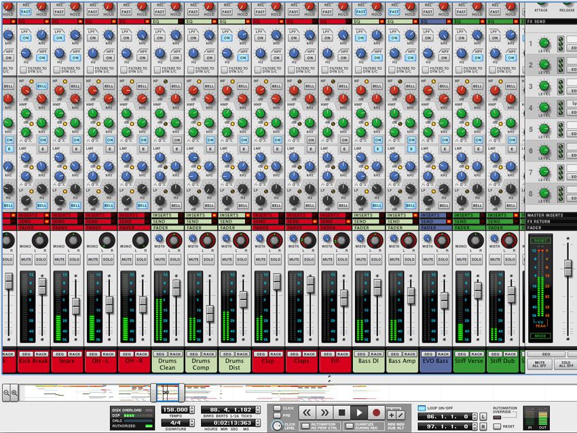
Task: Click the master fader handle
Action: coord(567,269)
